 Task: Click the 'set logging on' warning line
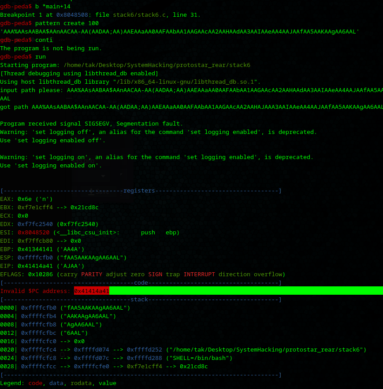click(157, 157)
